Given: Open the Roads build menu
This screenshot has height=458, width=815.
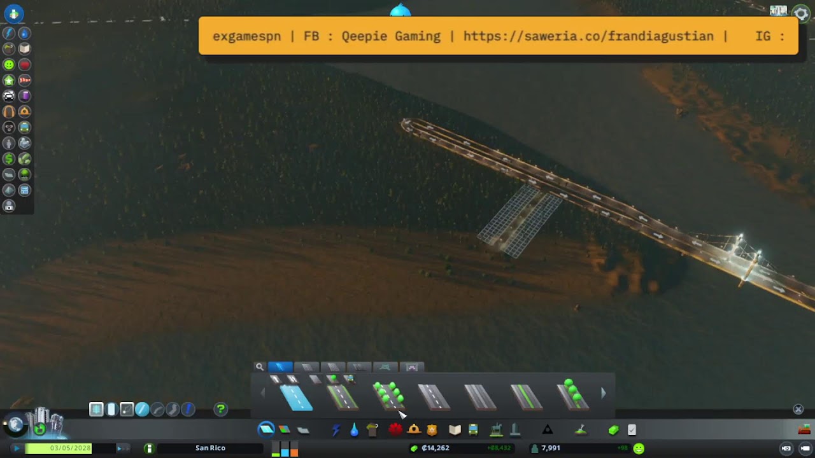Looking at the screenshot, I should pos(266,430).
